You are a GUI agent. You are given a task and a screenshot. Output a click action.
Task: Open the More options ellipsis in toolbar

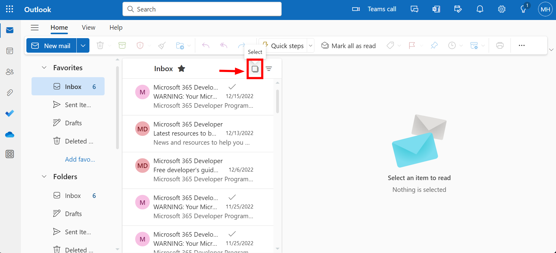pos(522,45)
